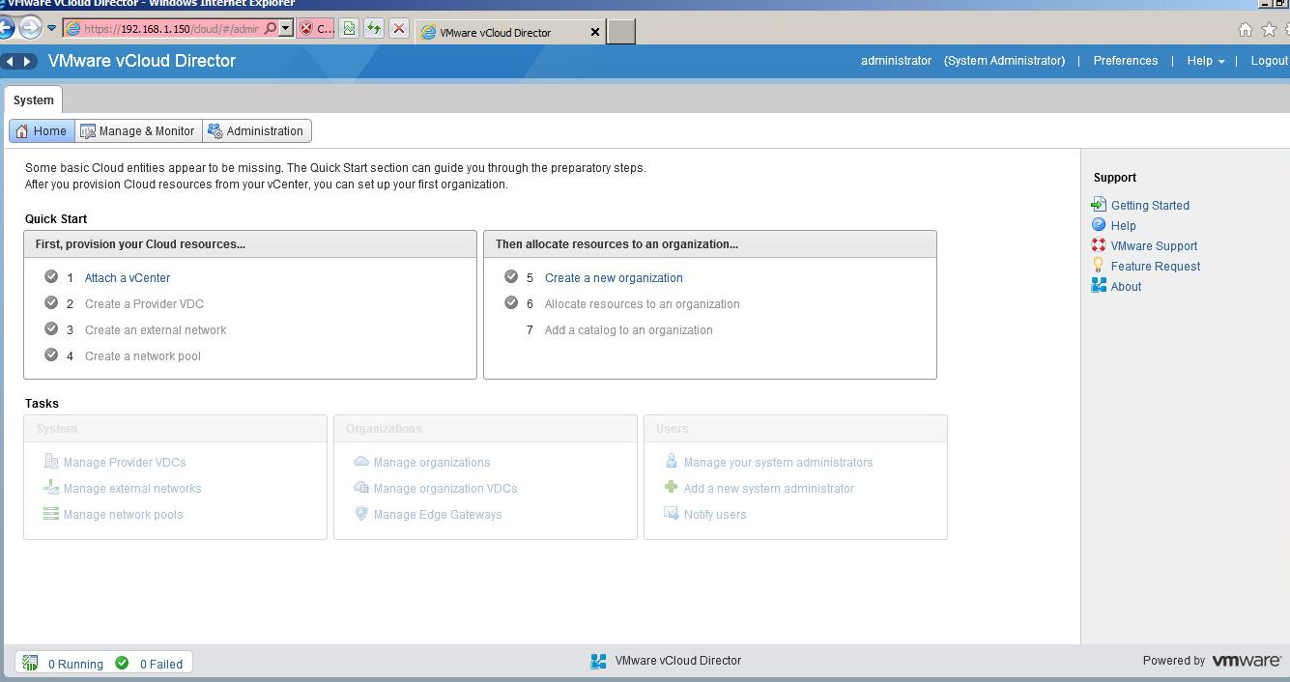The image size is (1290, 682).
Task: Select the System tab
Action: (34, 99)
